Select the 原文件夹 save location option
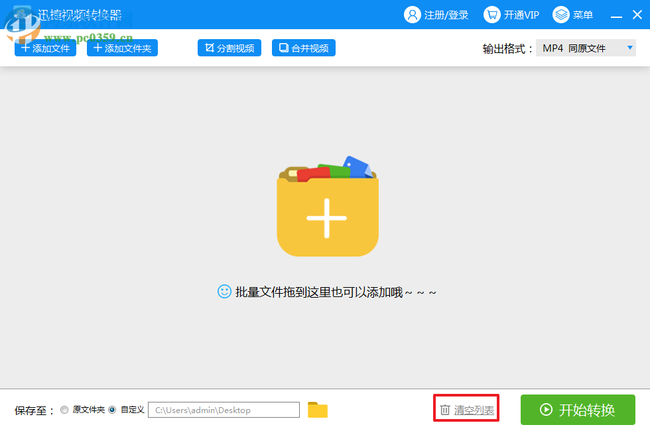The width and height of the screenshot is (650, 429). point(64,409)
